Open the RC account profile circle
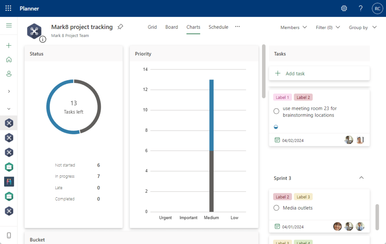 pyautogui.click(x=377, y=8)
